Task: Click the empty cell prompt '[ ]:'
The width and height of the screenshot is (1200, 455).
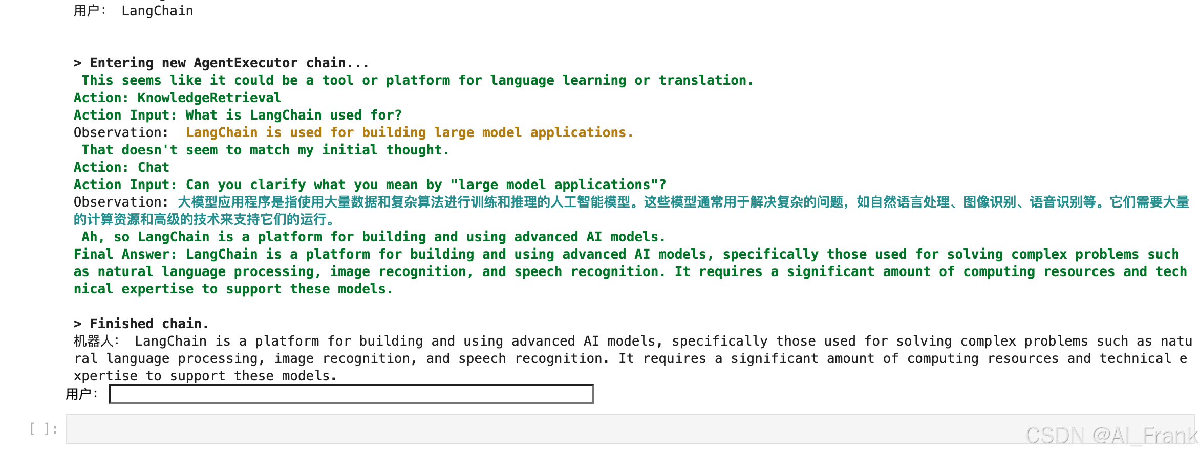Action: pos(44,429)
